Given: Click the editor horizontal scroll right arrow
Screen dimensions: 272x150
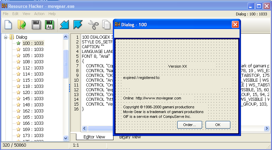Looking at the screenshot, I should pos(267,128).
